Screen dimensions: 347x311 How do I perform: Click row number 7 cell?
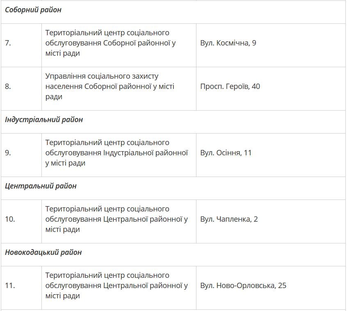(x=8, y=43)
